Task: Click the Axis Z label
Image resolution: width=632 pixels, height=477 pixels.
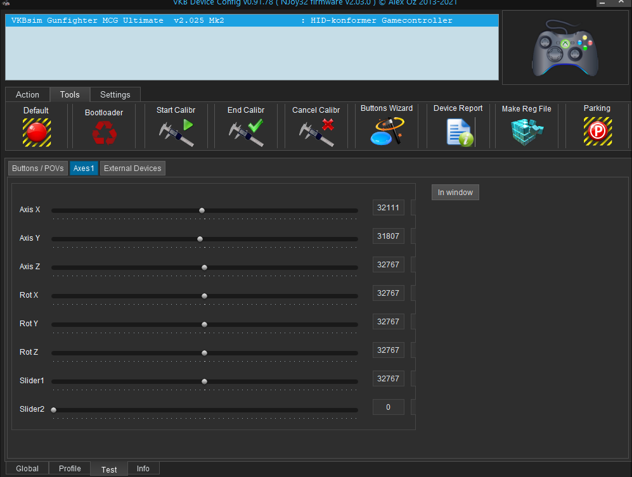Action: point(30,267)
